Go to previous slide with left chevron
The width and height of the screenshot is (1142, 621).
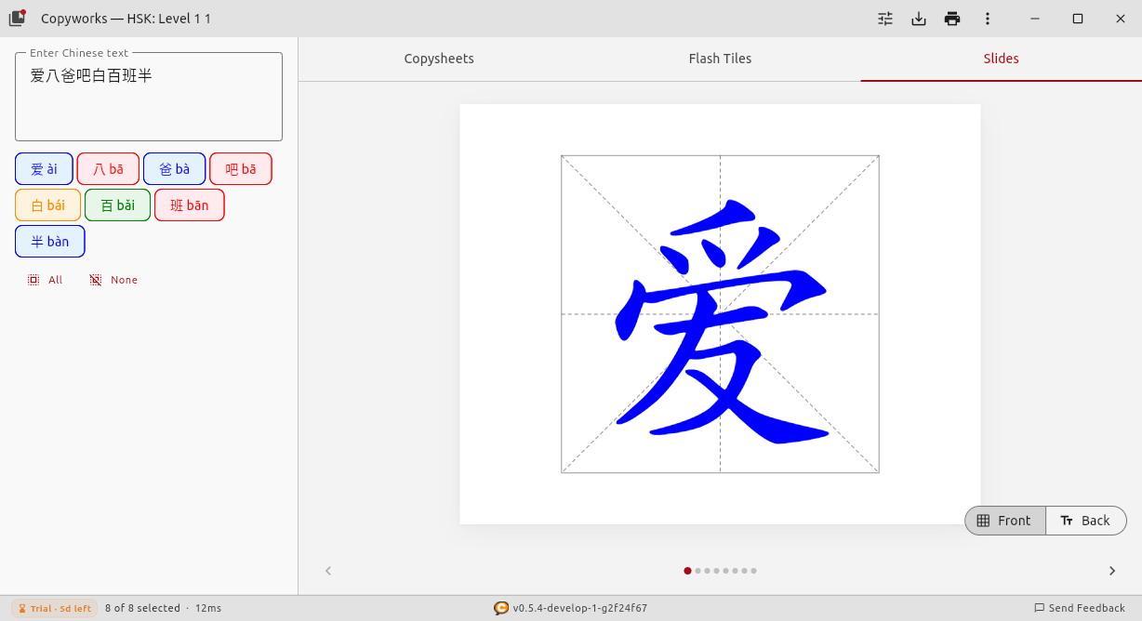tap(328, 571)
